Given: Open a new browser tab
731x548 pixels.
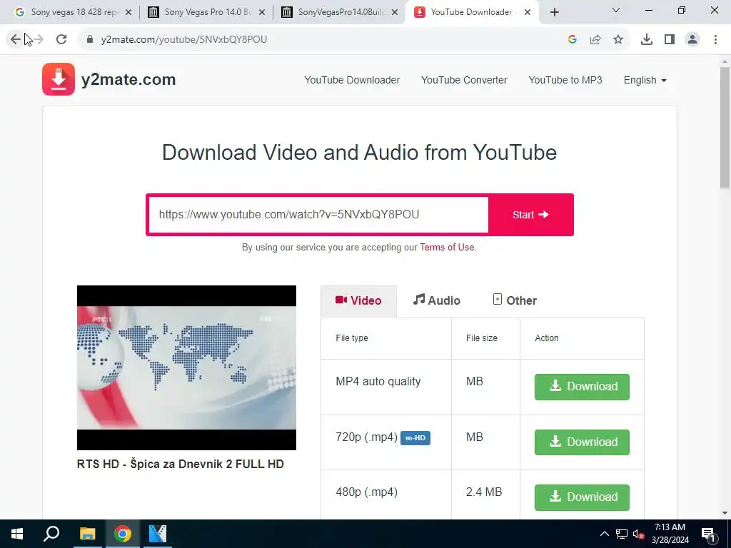Looking at the screenshot, I should pyautogui.click(x=554, y=13).
